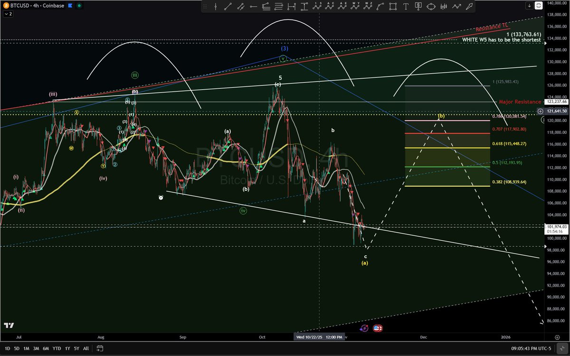
Task: Select the horizontal date range measure tool
Action: pos(291,7)
